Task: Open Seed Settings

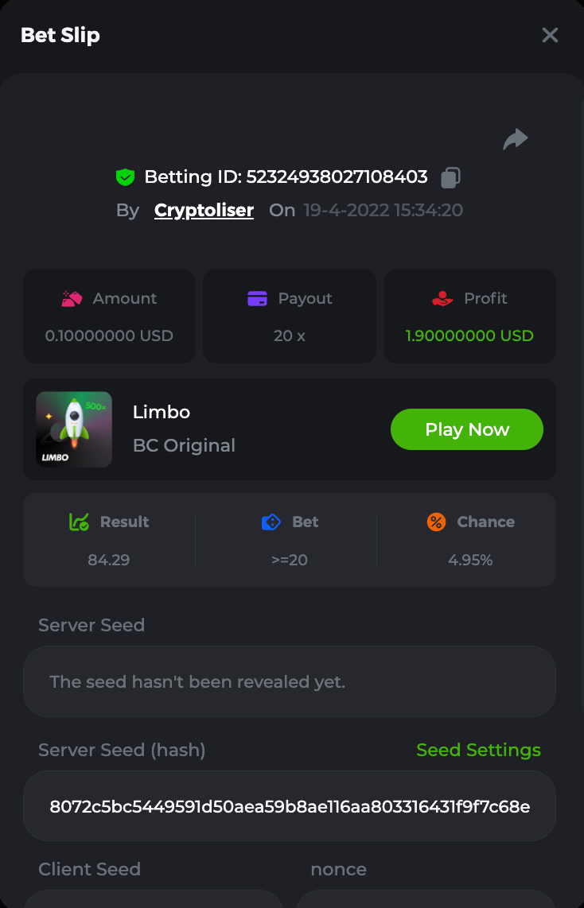Action: 478,750
